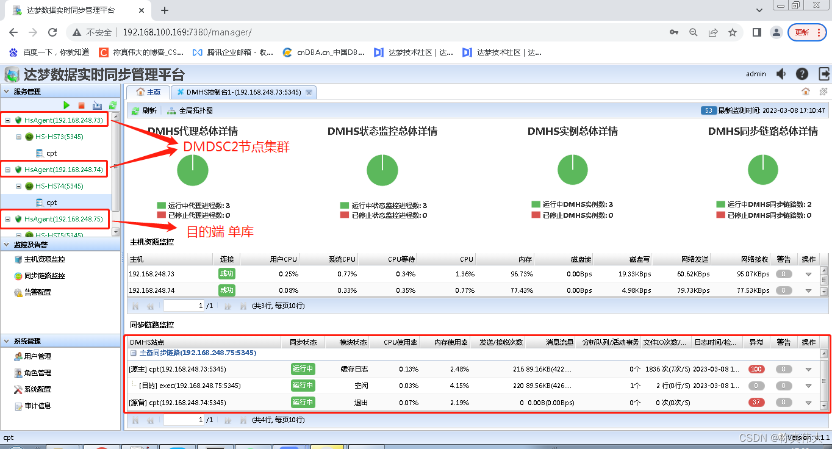The width and height of the screenshot is (832, 449).
Task: Toggle browser side panel icon
Action: tap(757, 32)
